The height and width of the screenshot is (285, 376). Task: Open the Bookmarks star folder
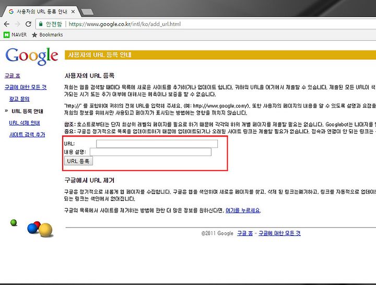click(47, 35)
